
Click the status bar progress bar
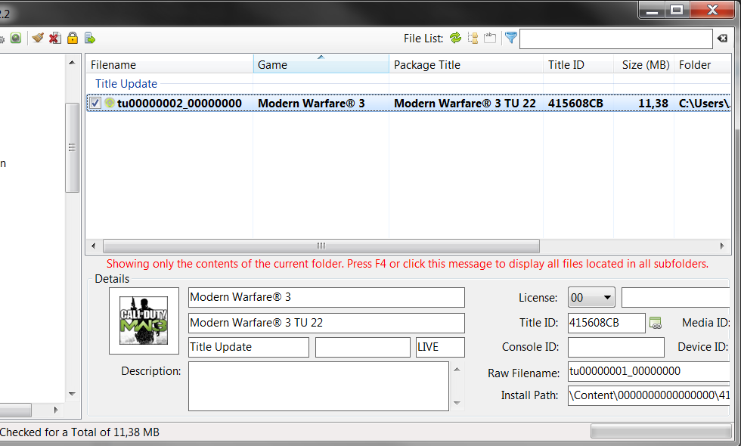click(661, 431)
